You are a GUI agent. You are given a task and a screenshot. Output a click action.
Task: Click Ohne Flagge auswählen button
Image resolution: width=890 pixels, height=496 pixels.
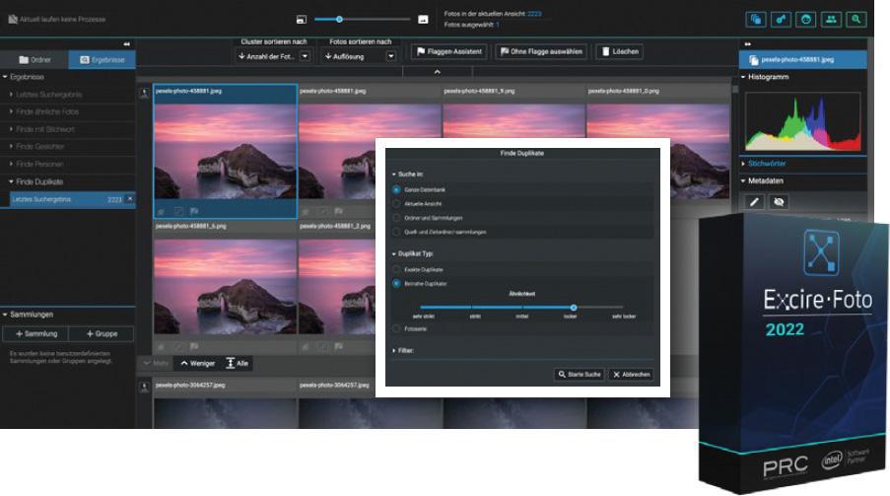coord(541,51)
